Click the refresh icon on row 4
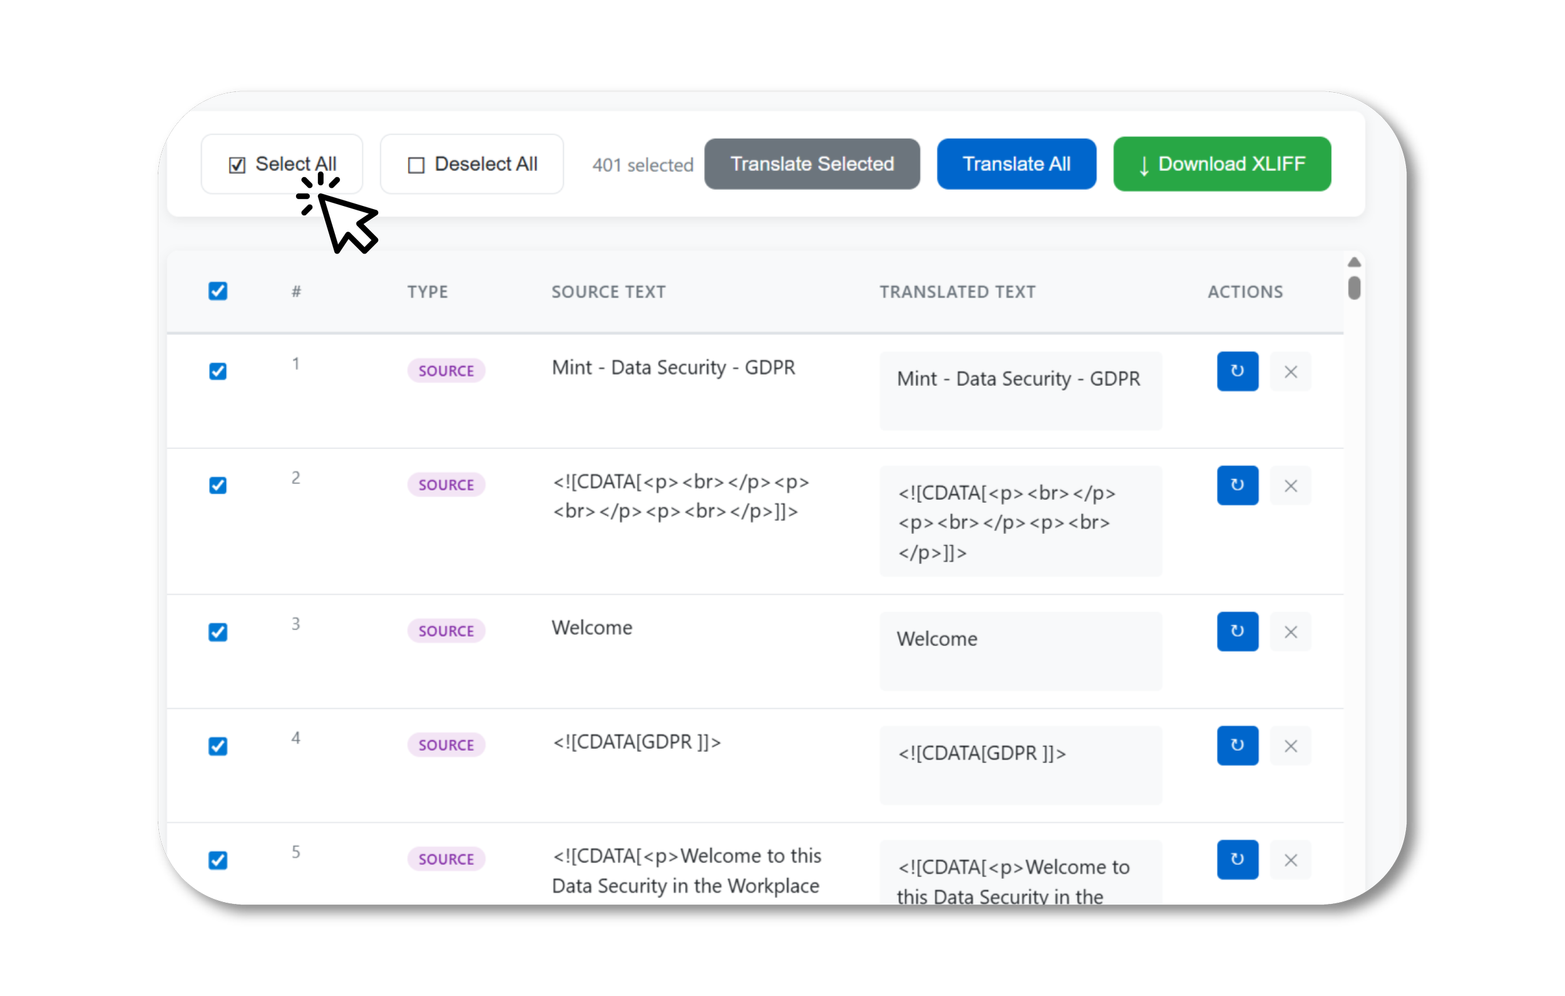The image size is (1565, 996). (1237, 745)
